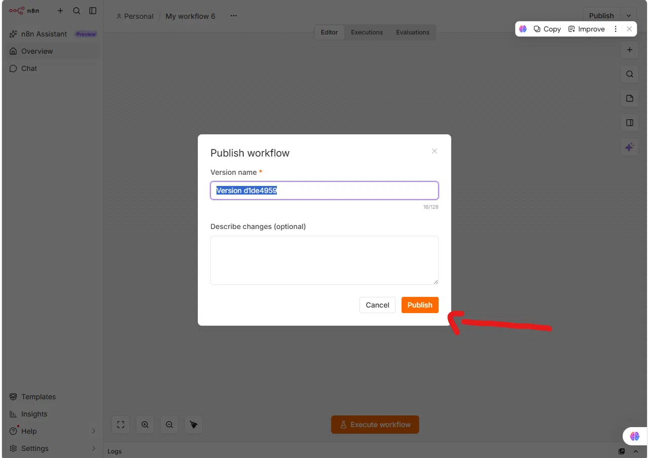The width and height of the screenshot is (649, 458).
Task: Dismiss the floating Copy/Improve toolbar
Action: pyautogui.click(x=629, y=29)
